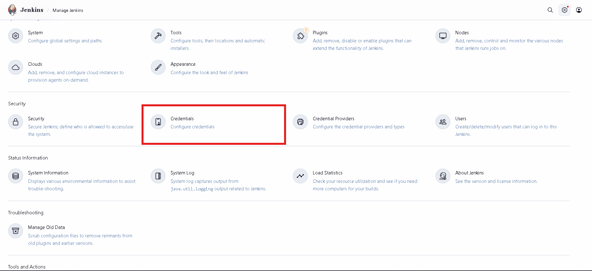Open the Nodes title link
The image size is (592, 271).
(x=462, y=33)
